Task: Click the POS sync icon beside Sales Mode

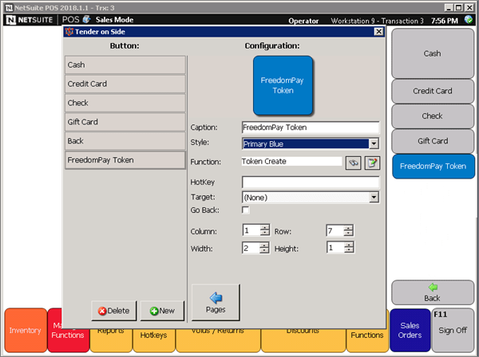Action: (x=87, y=19)
